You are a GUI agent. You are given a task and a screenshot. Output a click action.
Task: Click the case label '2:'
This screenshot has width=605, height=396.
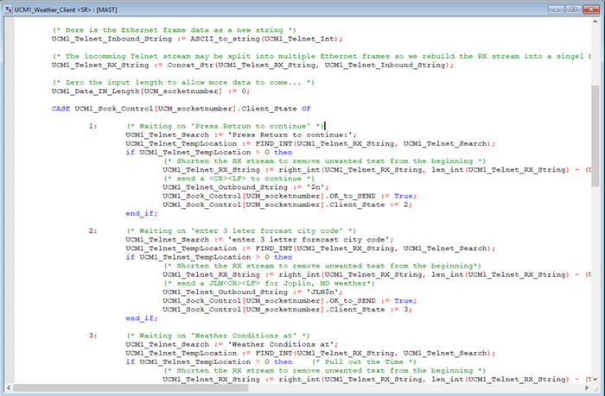tap(92, 230)
